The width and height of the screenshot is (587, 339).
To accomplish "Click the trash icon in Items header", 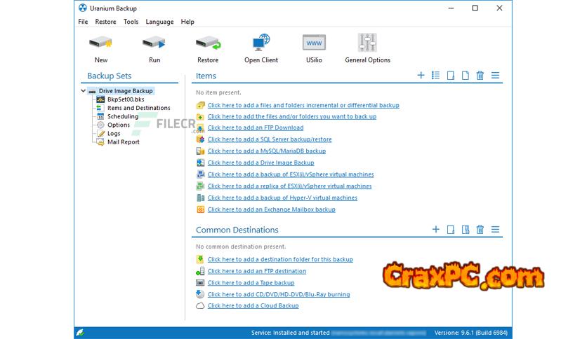I will point(480,76).
